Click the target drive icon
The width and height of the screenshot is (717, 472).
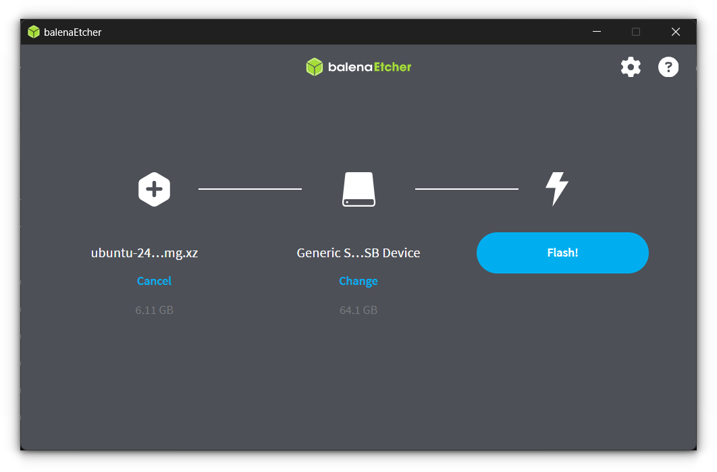[x=358, y=189]
